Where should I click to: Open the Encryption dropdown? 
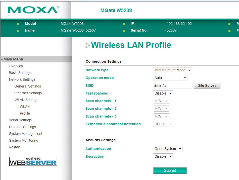163,156
